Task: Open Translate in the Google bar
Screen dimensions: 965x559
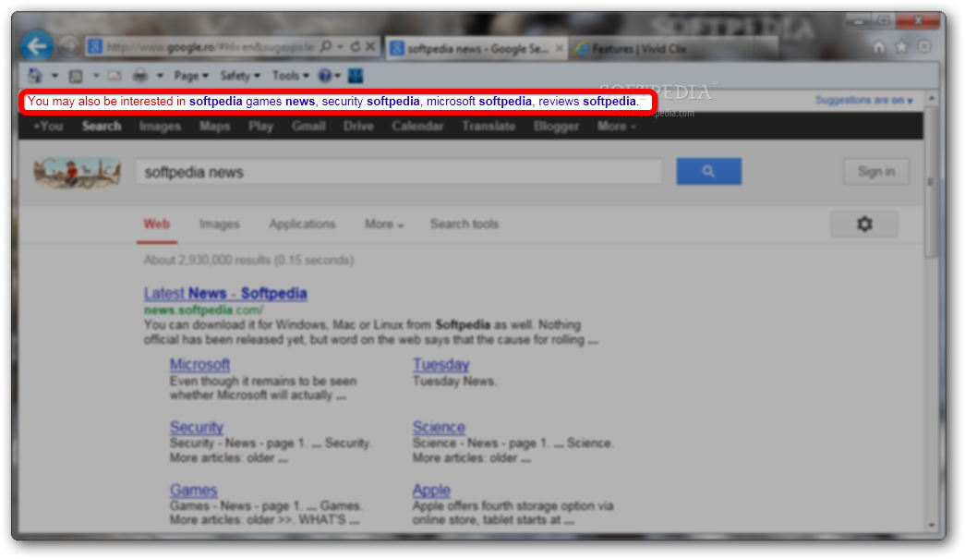Action: point(489,127)
